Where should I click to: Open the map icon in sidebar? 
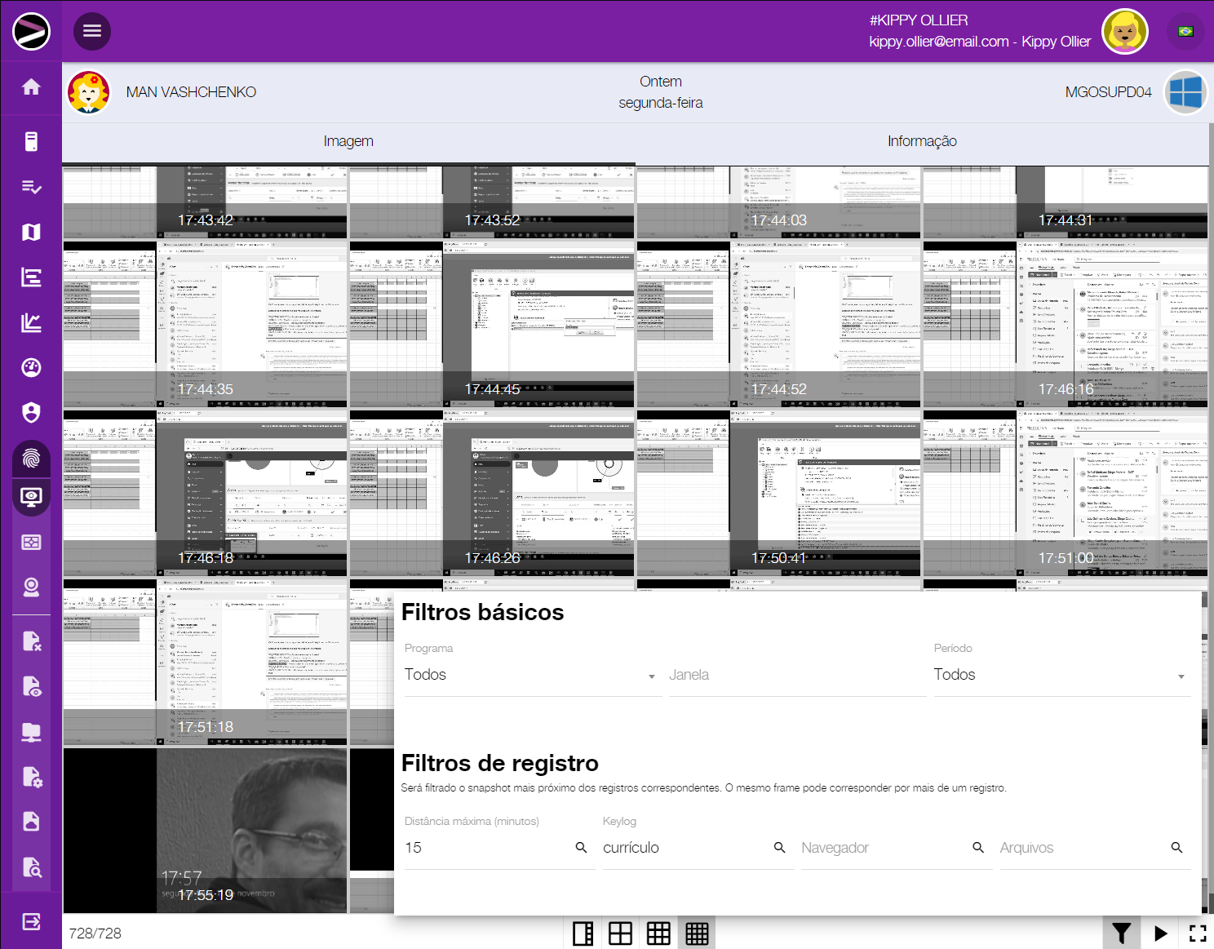tap(31, 233)
